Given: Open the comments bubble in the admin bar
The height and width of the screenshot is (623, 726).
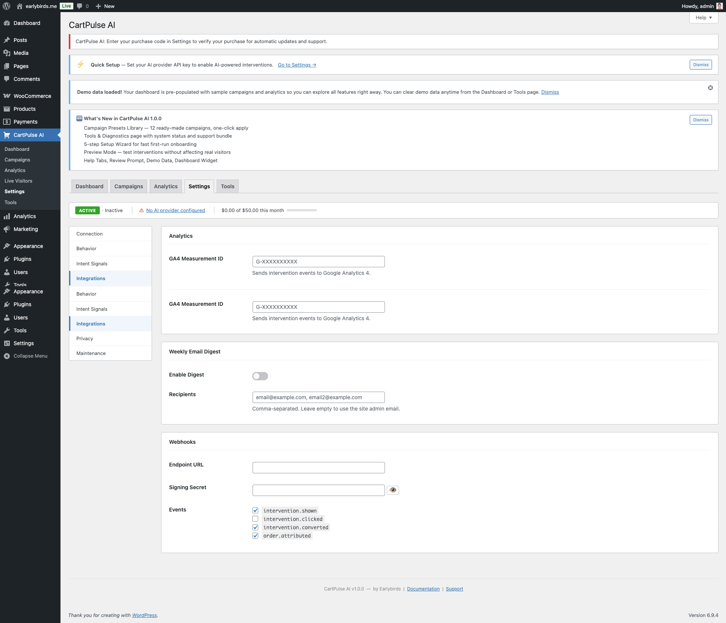Looking at the screenshot, I should coord(80,6).
